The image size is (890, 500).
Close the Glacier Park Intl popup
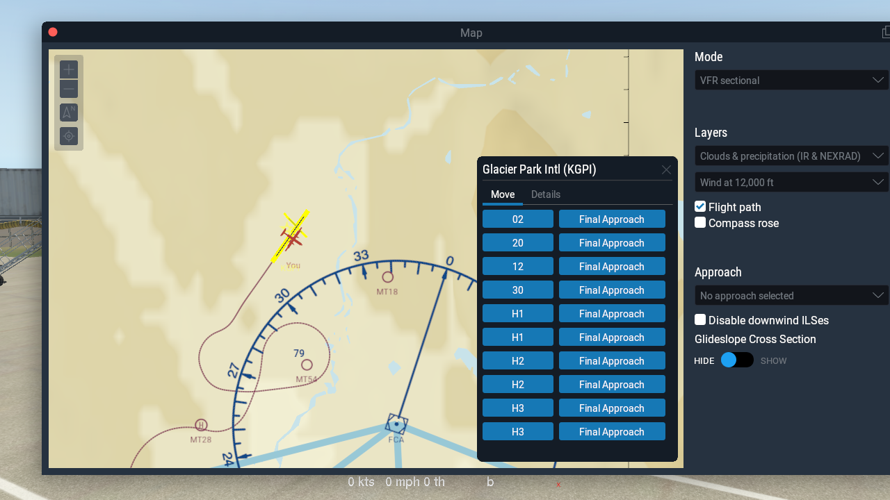coord(666,170)
